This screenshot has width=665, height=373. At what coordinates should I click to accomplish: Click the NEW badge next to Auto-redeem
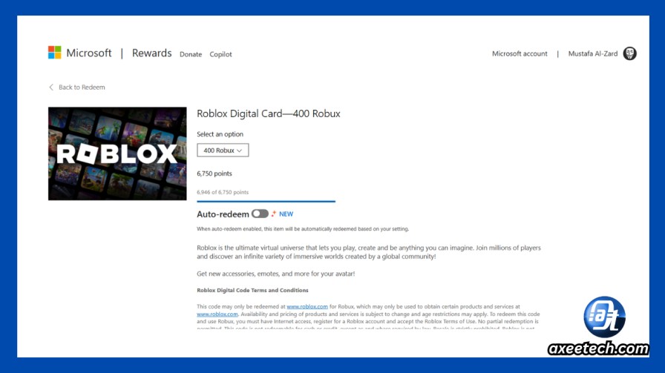[x=286, y=214]
